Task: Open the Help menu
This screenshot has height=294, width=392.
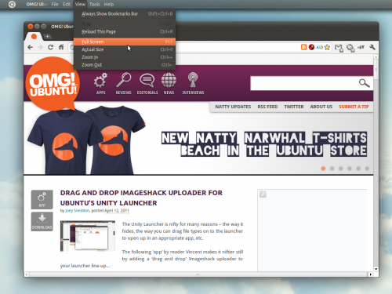Action: pos(109,4)
